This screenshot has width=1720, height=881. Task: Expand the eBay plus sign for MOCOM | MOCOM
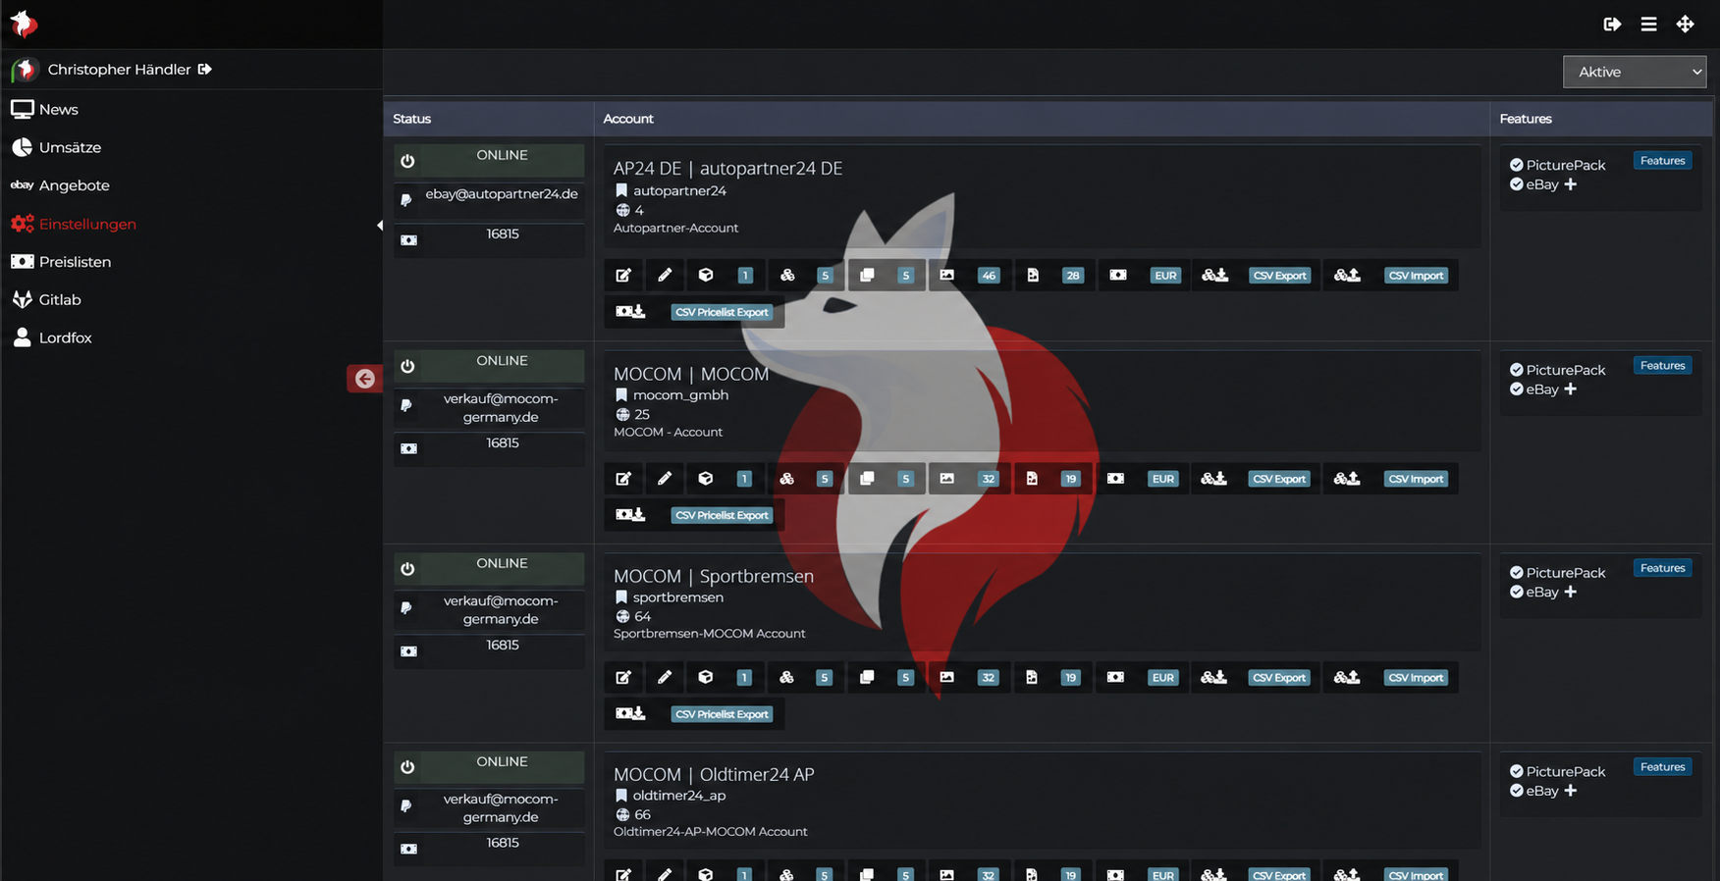tap(1571, 389)
